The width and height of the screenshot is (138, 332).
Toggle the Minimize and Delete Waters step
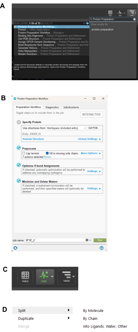point(19,181)
